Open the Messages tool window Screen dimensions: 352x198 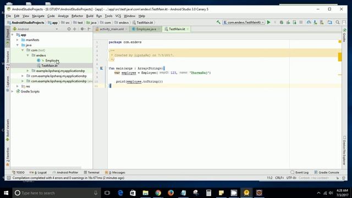point(115,172)
